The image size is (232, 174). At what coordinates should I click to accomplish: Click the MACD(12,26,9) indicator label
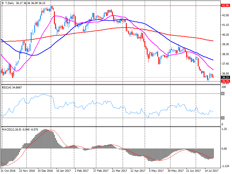(x=20, y=130)
